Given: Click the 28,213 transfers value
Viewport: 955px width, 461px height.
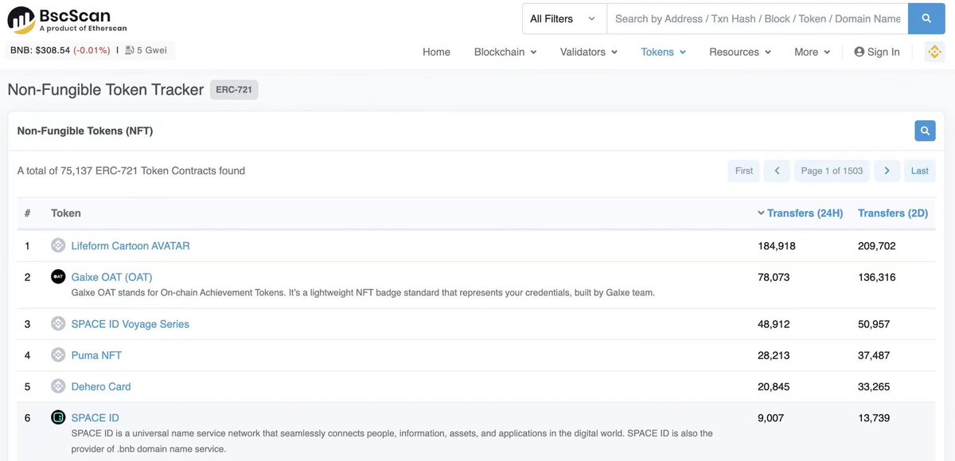Looking at the screenshot, I should pyautogui.click(x=774, y=355).
